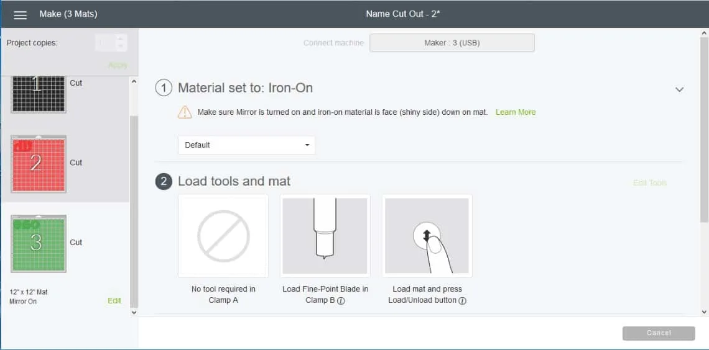Click the info icon next to Load/Unload button
This screenshot has width=709, height=350.
coord(463,301)
